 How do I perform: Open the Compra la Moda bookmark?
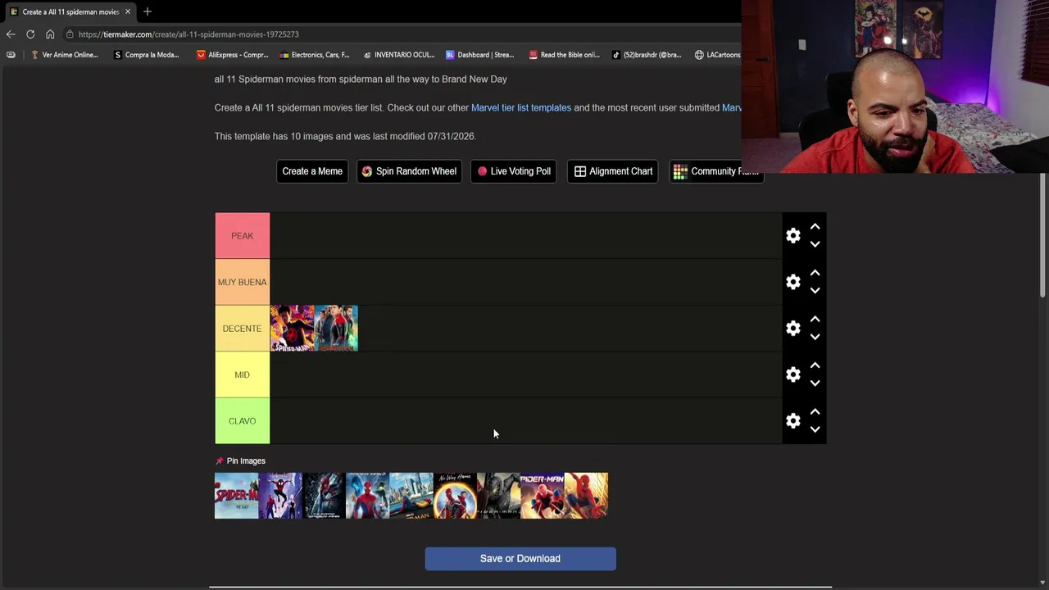click(x=147, y=55)
